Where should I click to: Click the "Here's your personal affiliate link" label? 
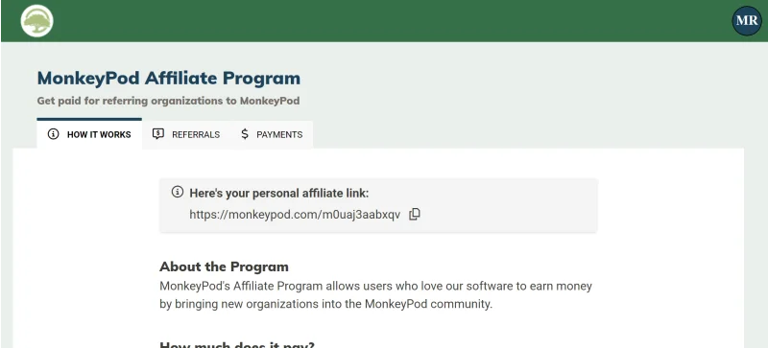[279, 194]
